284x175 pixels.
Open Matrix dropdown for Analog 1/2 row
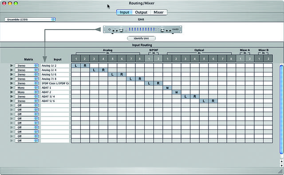pyautogui.click(x=27, y=66)
